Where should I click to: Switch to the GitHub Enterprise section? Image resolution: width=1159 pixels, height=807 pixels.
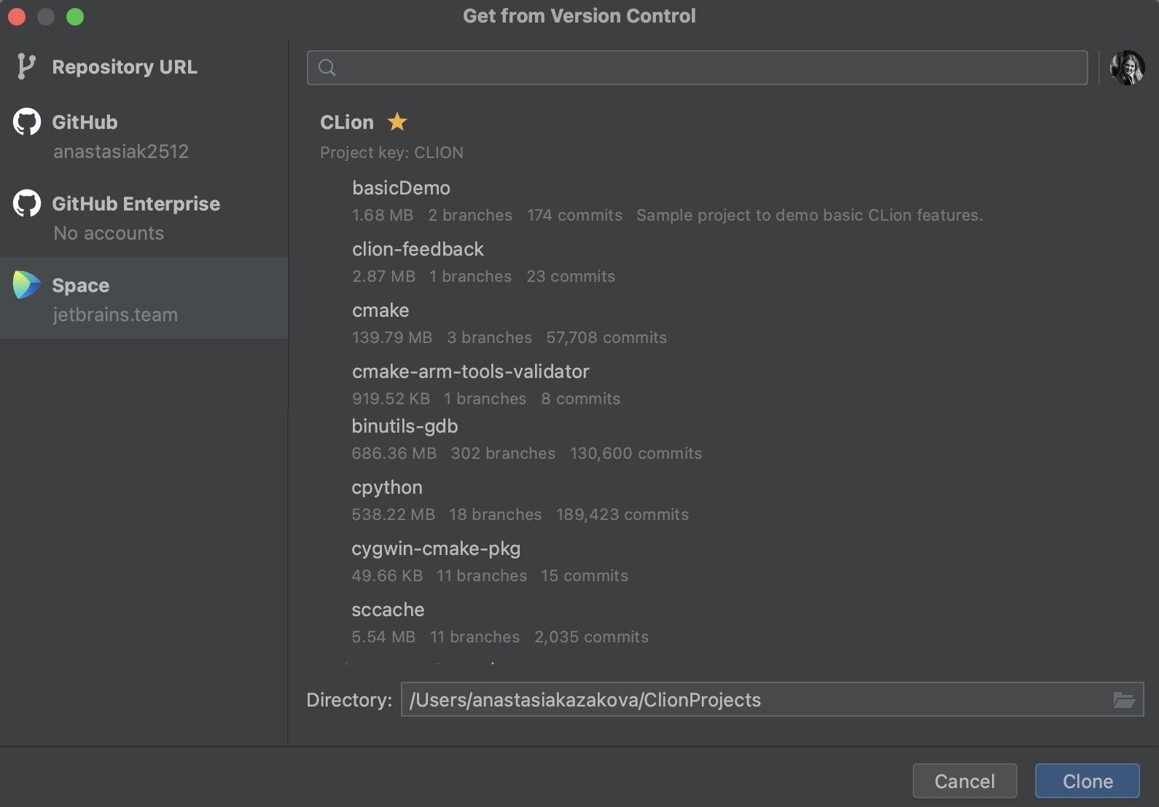(144, 218)
